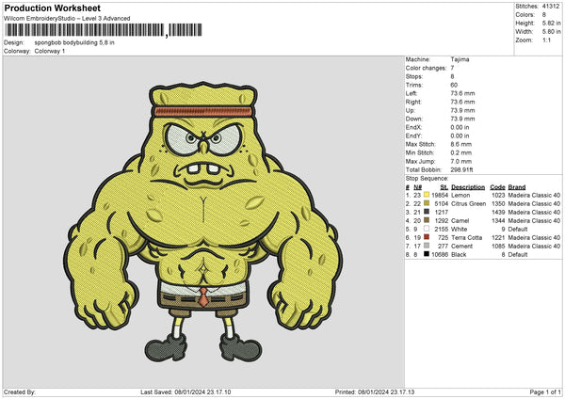Click the 'Code' column header
The height and width of the screenshot is (399, 565).
497,187
